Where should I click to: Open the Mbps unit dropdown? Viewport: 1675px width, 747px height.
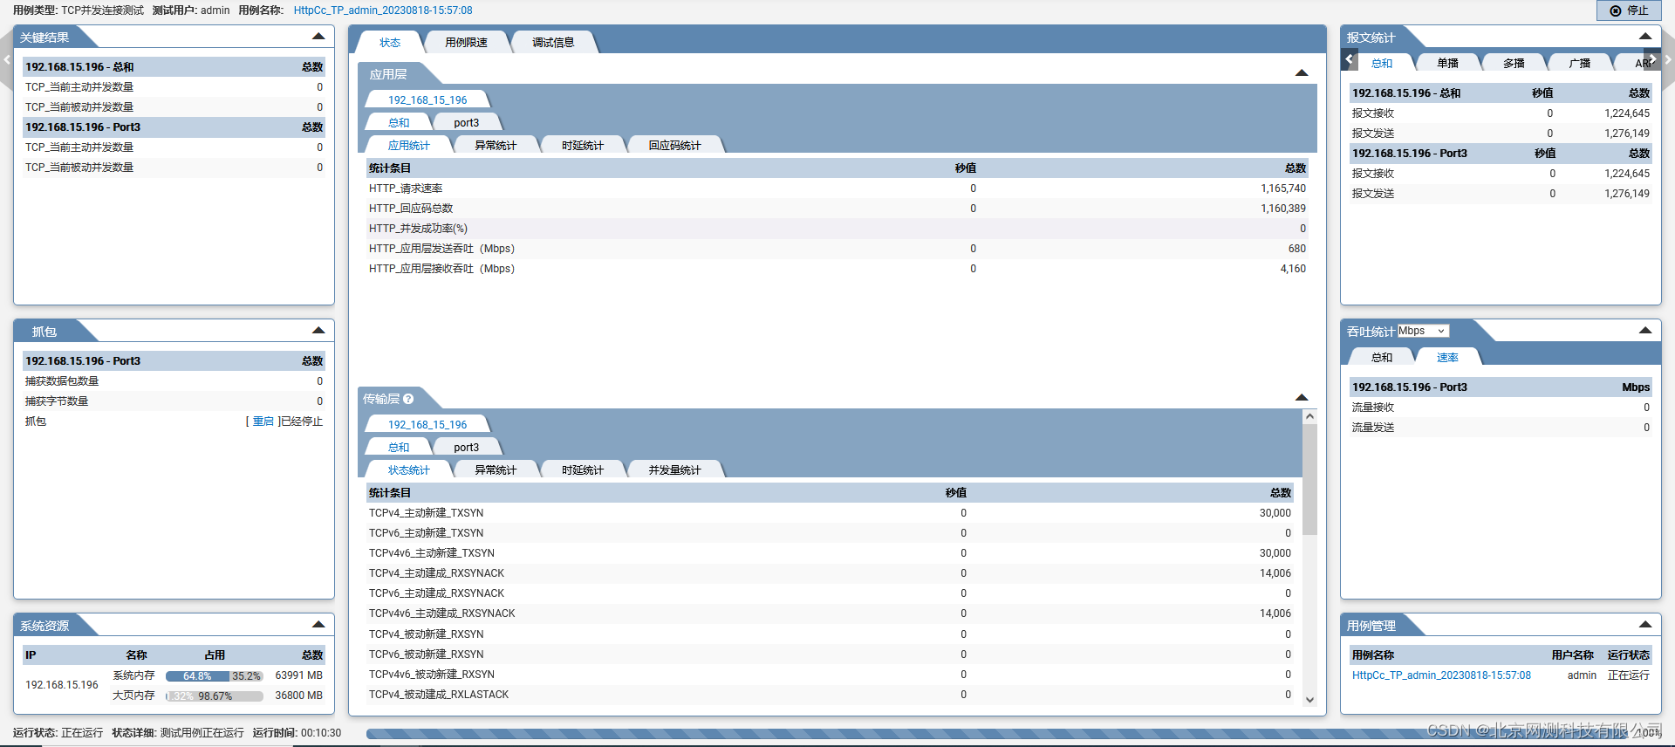pyautogui.click(x=1423, y=331)
